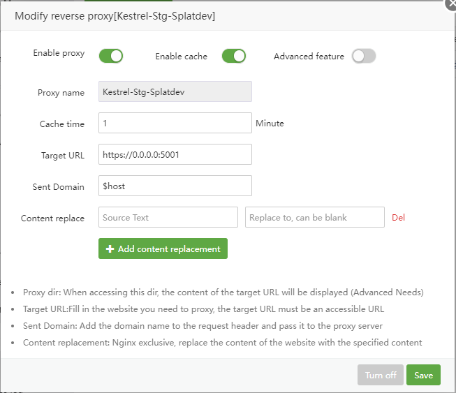Image resolution: width=456 pixels, height=393 pixels.
Task: Disable the Enable cache switch
Action: click(x=234, y=56)
